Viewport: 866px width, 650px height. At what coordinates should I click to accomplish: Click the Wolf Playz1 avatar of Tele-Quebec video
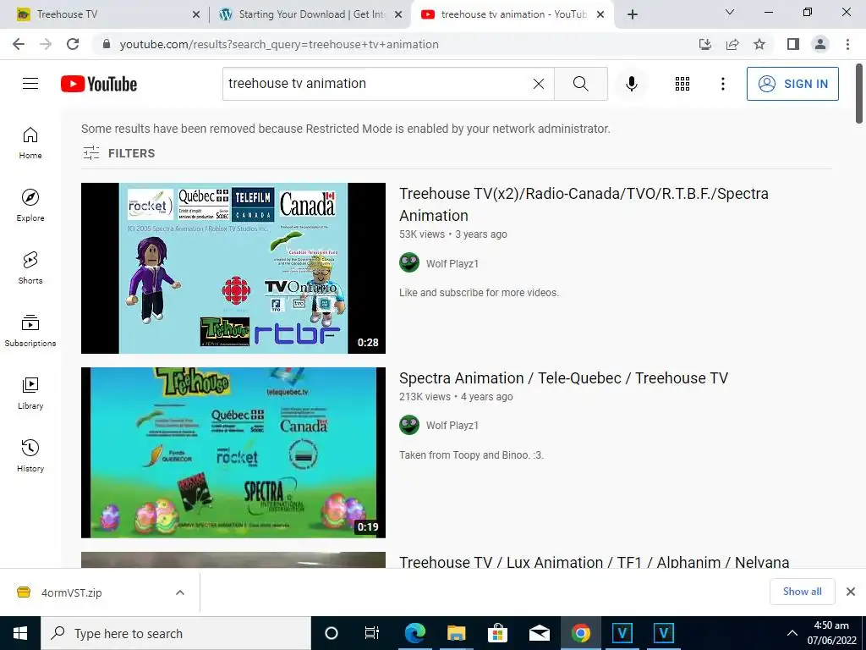(x=409, y=425)
